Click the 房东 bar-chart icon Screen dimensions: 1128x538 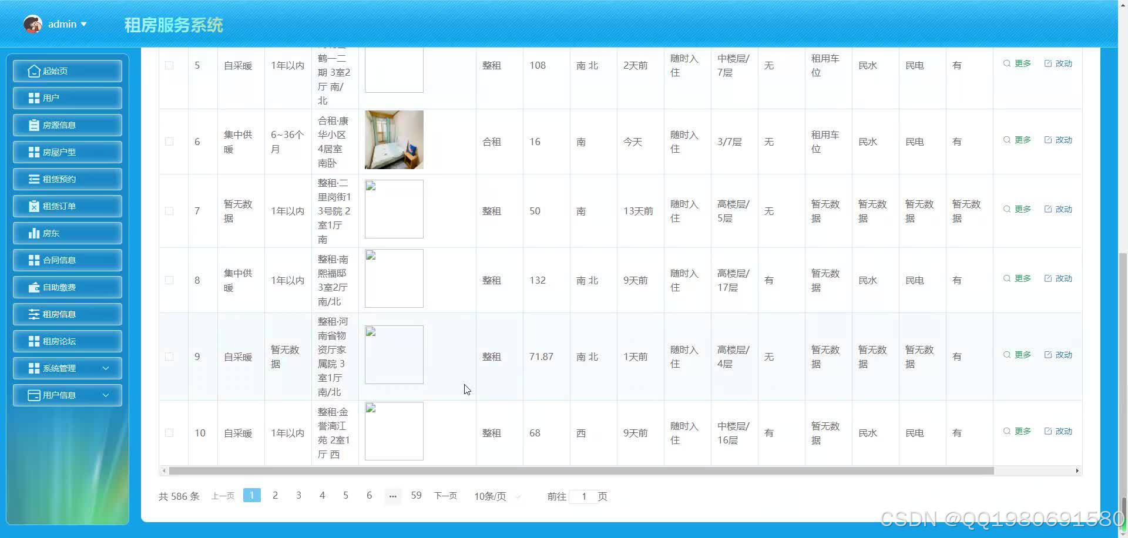33,233
